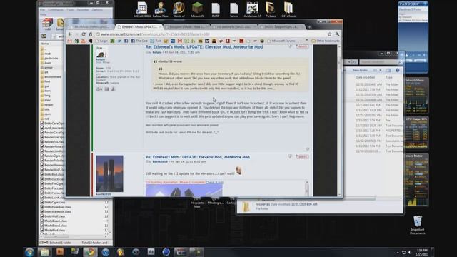457x257 pixels.
Task: Open the File menu in WinRAR
Action: click(x=43, y=10)
